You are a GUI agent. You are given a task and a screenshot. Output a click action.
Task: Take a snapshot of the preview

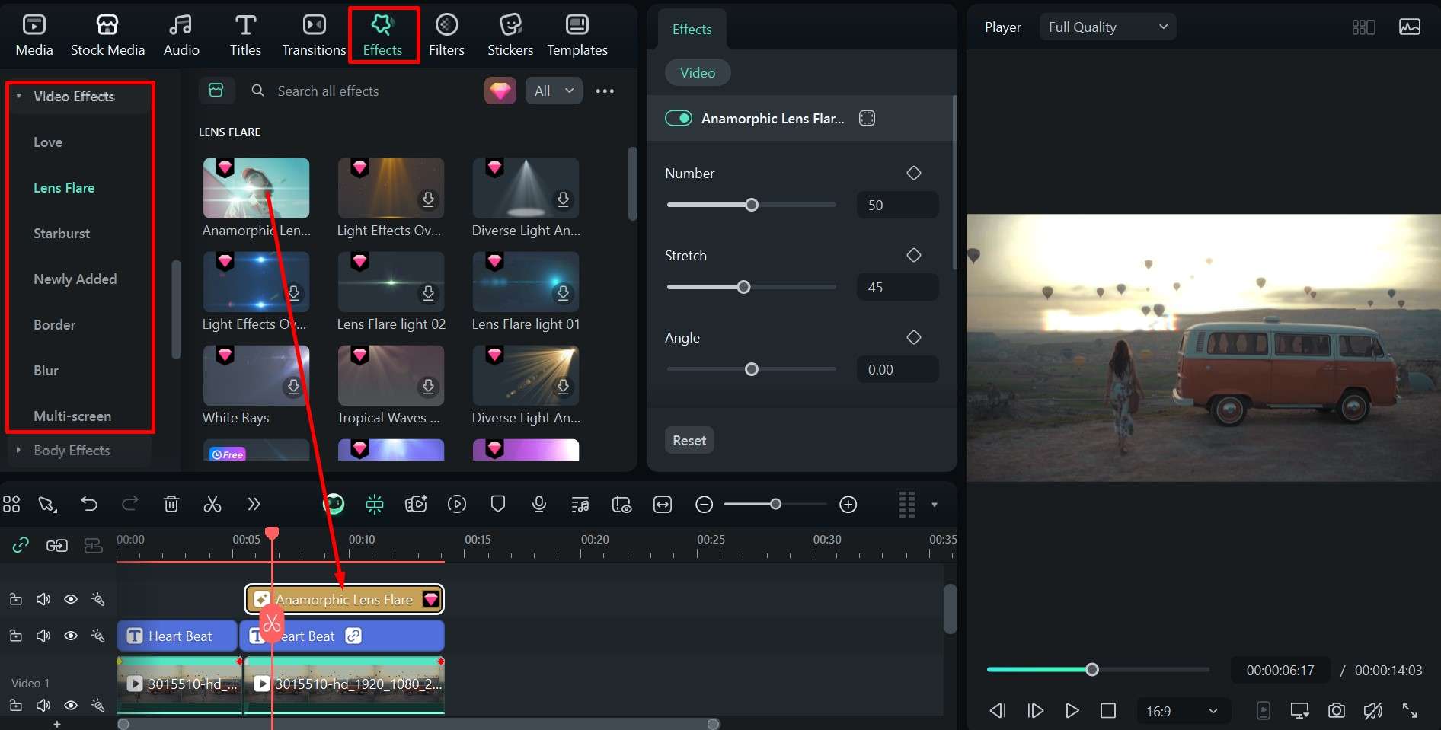1337,711
